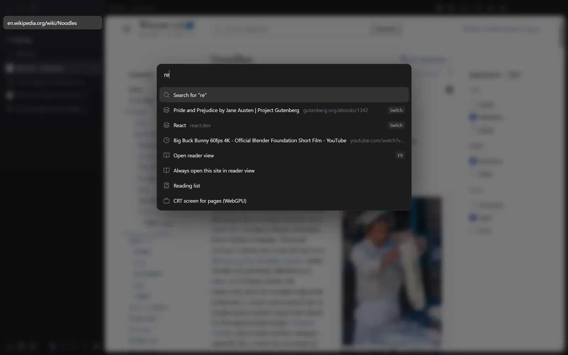The height and width of the screenshot is (355, 568).
Task: Click Switch button on Pride and Prejudice row
Action: [396, 110]
